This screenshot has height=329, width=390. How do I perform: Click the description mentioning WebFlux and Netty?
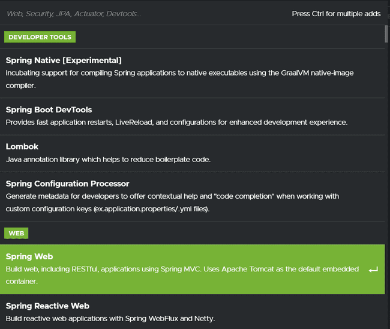click(x=110, y=319)
